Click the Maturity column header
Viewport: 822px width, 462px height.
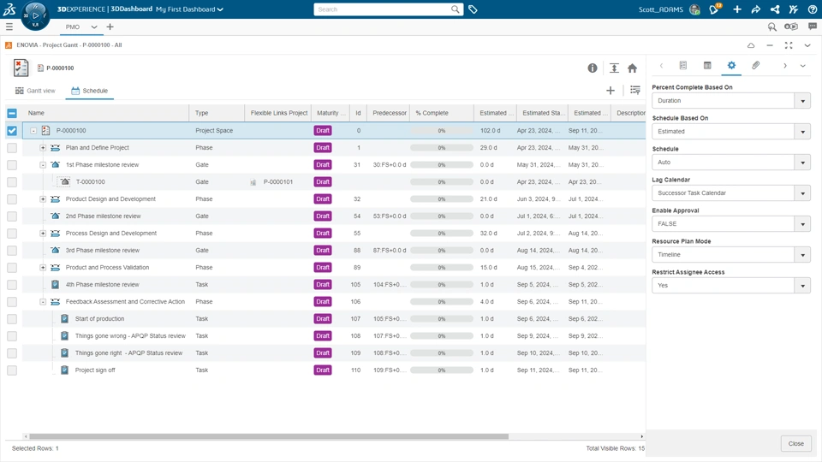pos(331,113)
